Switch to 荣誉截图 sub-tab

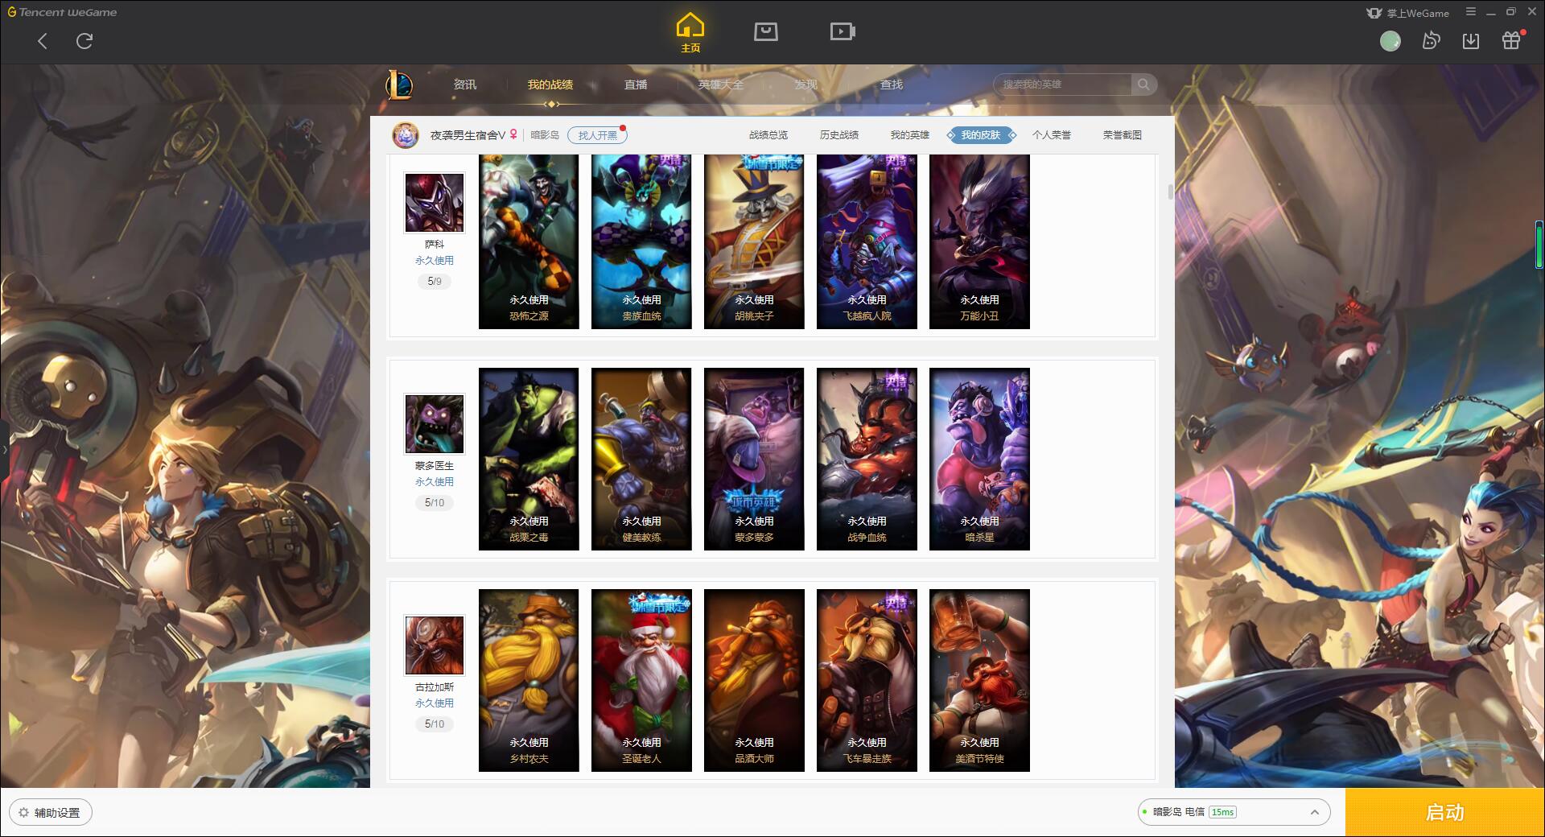pos(1123,135)
